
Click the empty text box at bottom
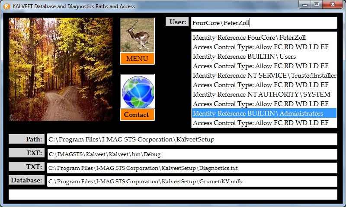point(173,194)
